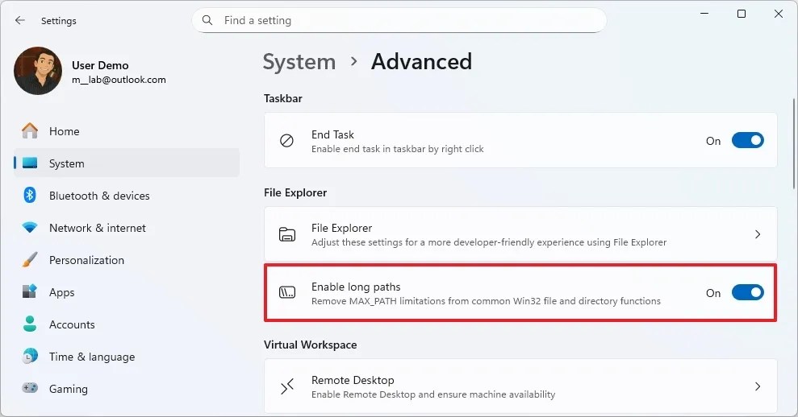Open Bluetooth & devices label
Image resolution: width=798 pixels, height=417 pixels.
point(99,196)
